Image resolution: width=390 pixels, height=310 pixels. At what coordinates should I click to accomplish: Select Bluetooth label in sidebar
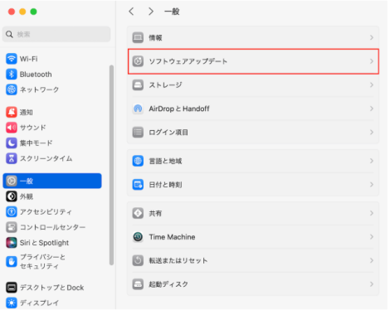click(x=36, y=75)
